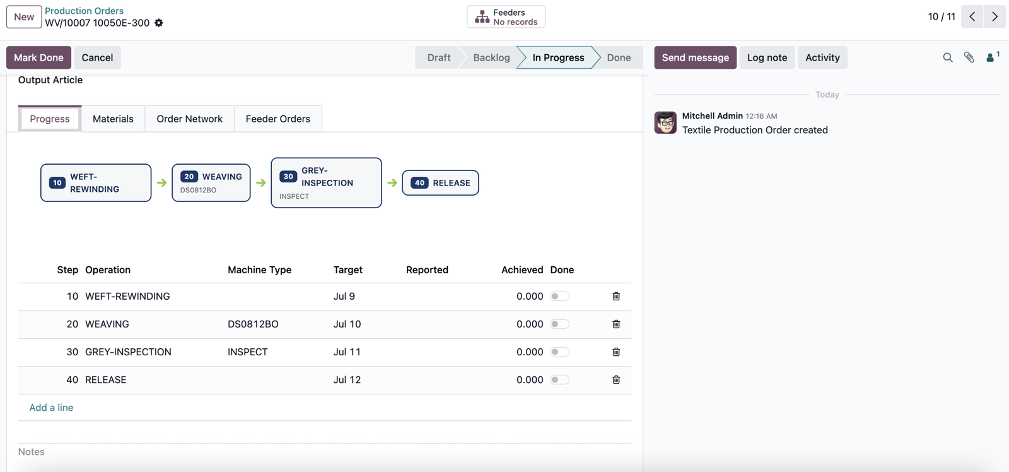Open the Feeder Orders tab
The width and height of the screenshot is (1009, 472).
(x=278, y=119)
